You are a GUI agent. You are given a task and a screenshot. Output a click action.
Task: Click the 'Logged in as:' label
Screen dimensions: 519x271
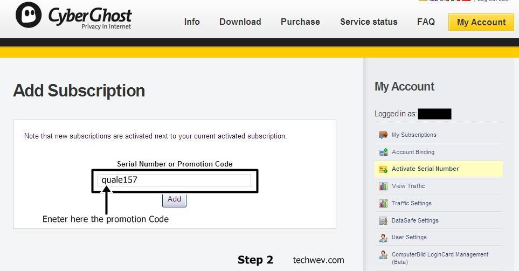(395, 114)
